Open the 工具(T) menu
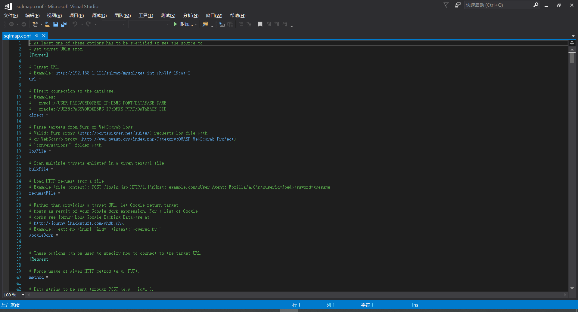Viewport: 578px width, 312px height. click(x=146, y=16)
